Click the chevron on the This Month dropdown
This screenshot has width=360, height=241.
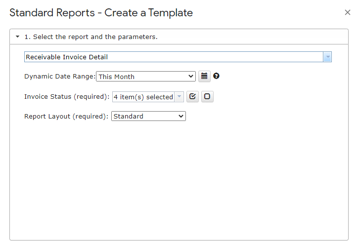point(190,77)
